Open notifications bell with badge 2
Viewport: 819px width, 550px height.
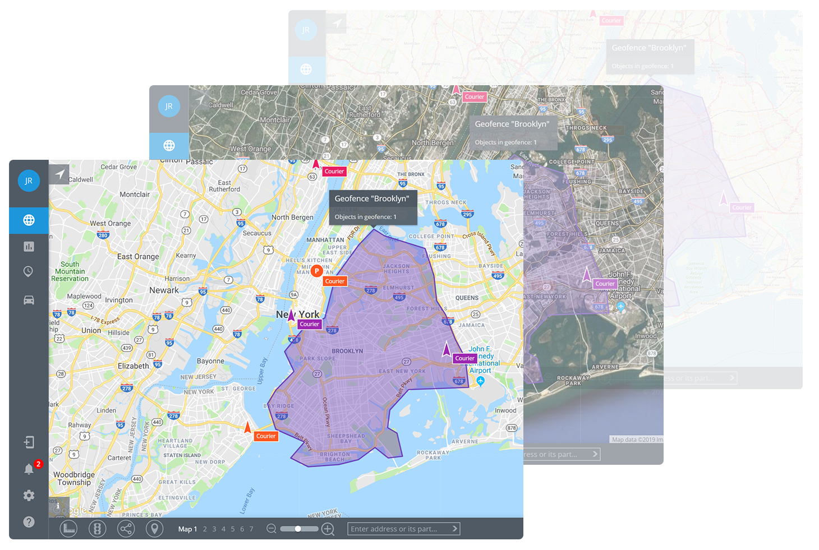tap(29, 469)
